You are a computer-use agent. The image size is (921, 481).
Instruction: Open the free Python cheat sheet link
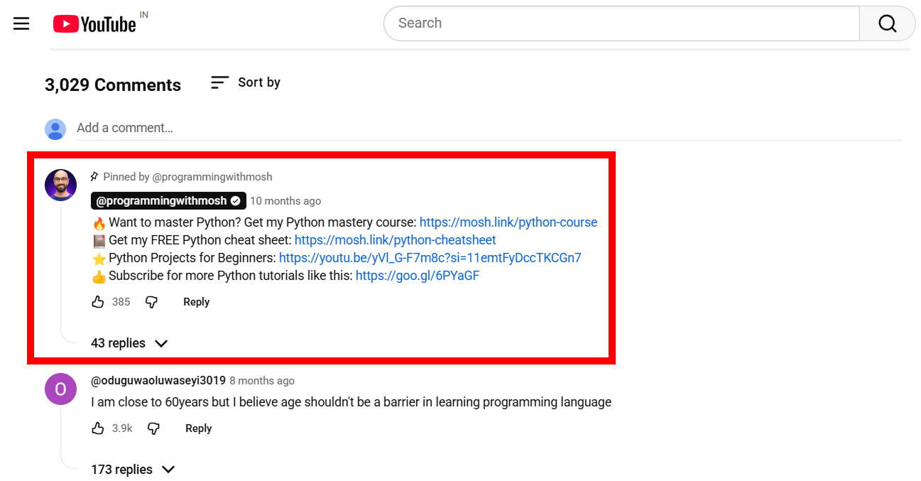(395, 239)
